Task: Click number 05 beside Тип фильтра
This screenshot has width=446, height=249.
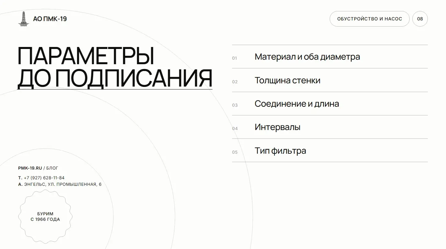Action: (x=235, y=152)
